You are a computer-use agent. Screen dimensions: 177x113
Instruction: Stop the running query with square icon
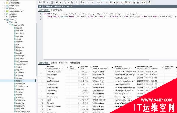tap(111, 2)
